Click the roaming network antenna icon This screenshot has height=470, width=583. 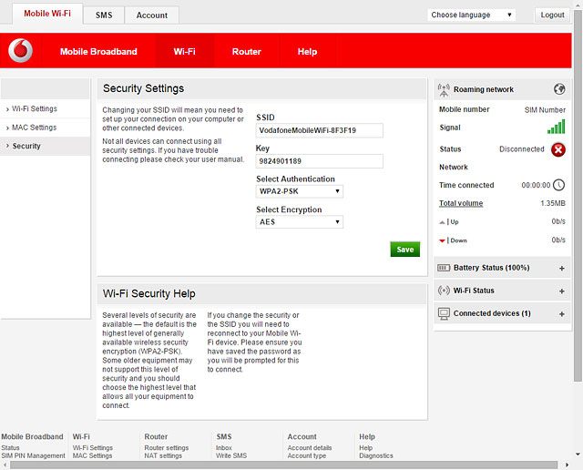(445, 89)
